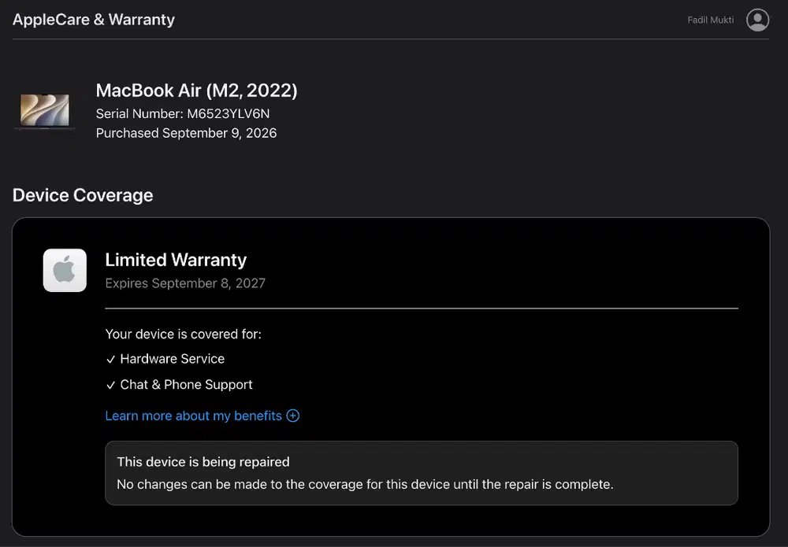Click the Limited Warranty title
Viewport: 788px width, 547px height.
pos(176,260)
